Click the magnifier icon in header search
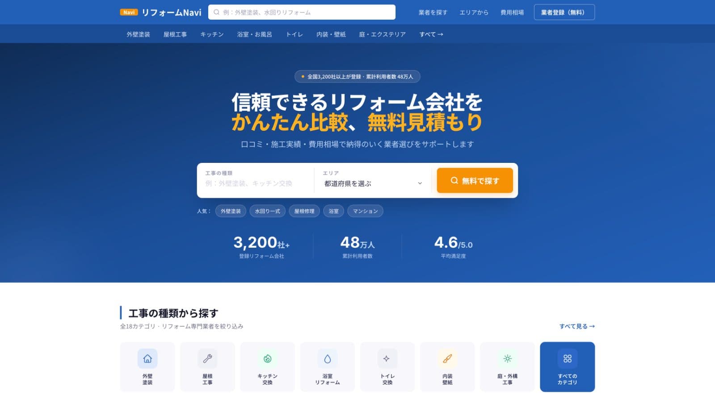The width and height of the screenshot is (715, 411). pos(216,12)
